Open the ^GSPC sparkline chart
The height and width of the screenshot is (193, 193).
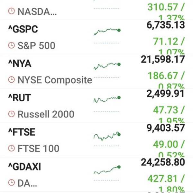[x=107, y=31]
